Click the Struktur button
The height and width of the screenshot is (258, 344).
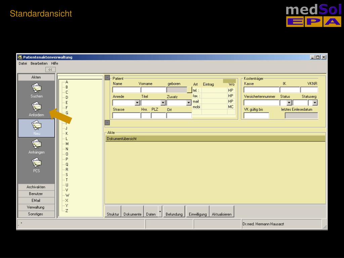tap(113, 212)
